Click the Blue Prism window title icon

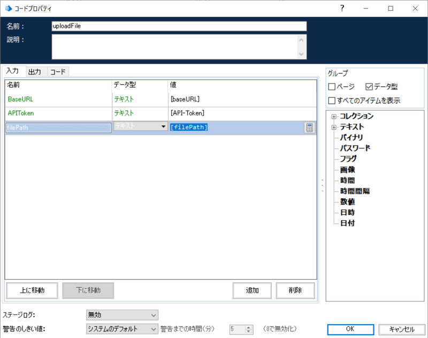(9, 9)
